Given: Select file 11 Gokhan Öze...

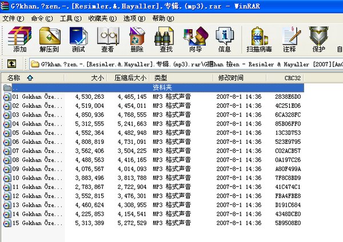Looking at the screenshot, I should click(37, 187).
